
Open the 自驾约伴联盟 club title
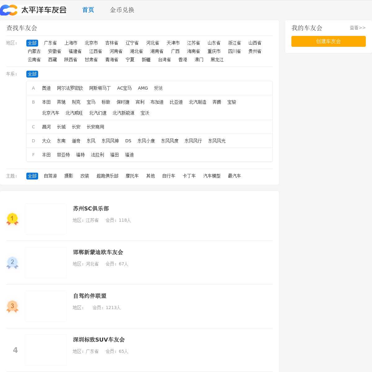pos(90,296)
